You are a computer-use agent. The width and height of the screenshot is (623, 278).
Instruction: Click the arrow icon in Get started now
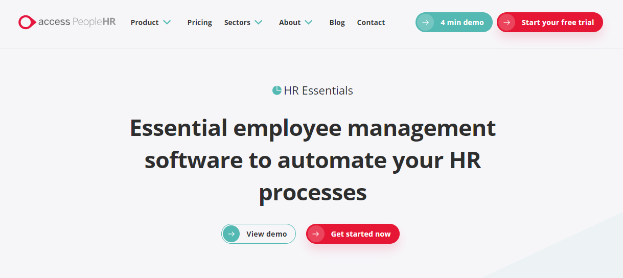[316, 234]
